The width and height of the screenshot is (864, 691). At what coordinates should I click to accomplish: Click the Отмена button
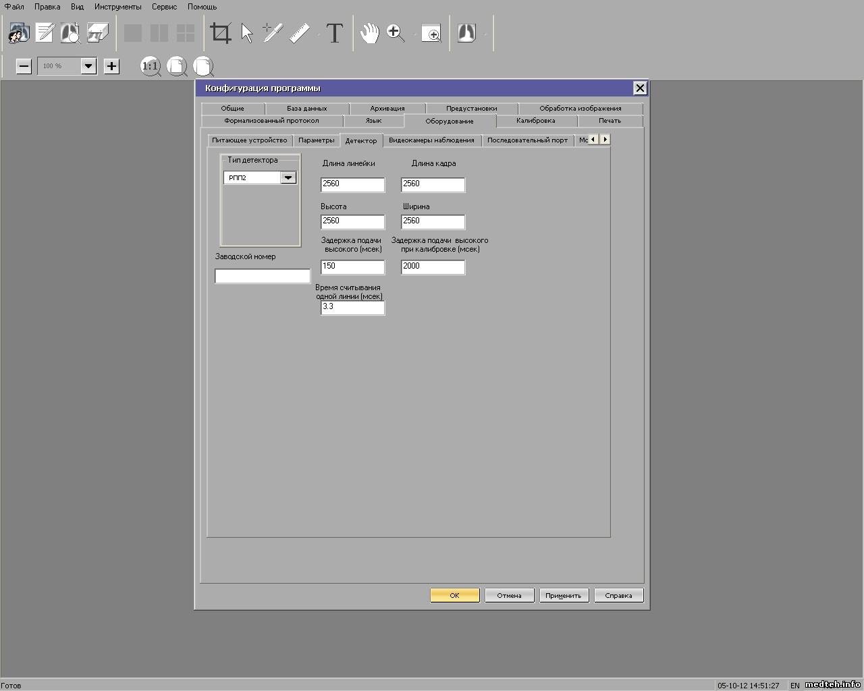click(x=509, y=595)
